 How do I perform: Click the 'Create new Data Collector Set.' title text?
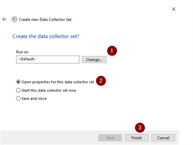coord(45,20)
